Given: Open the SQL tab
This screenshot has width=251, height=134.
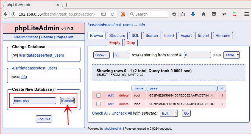Looking at the screenshot, I should [135, 36].
